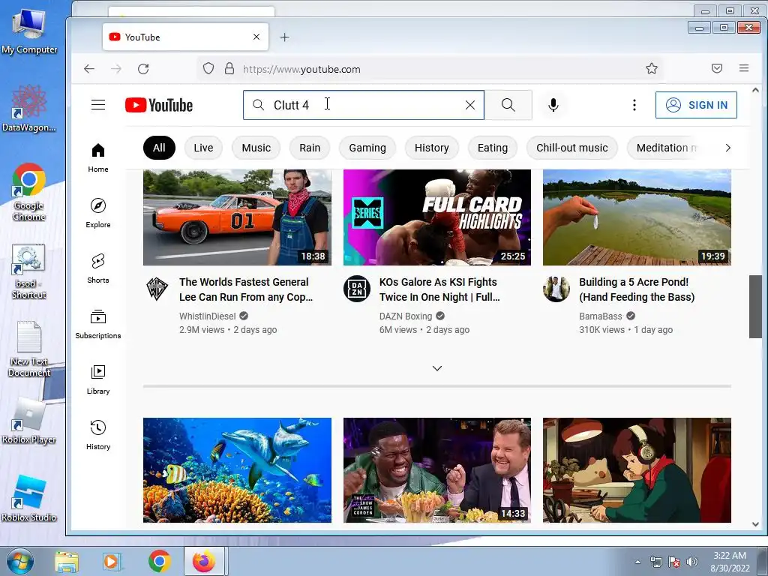Click the page scrollbar thumb
The height and width of the screenshot is (576, 768).
[x=755, y=307]
